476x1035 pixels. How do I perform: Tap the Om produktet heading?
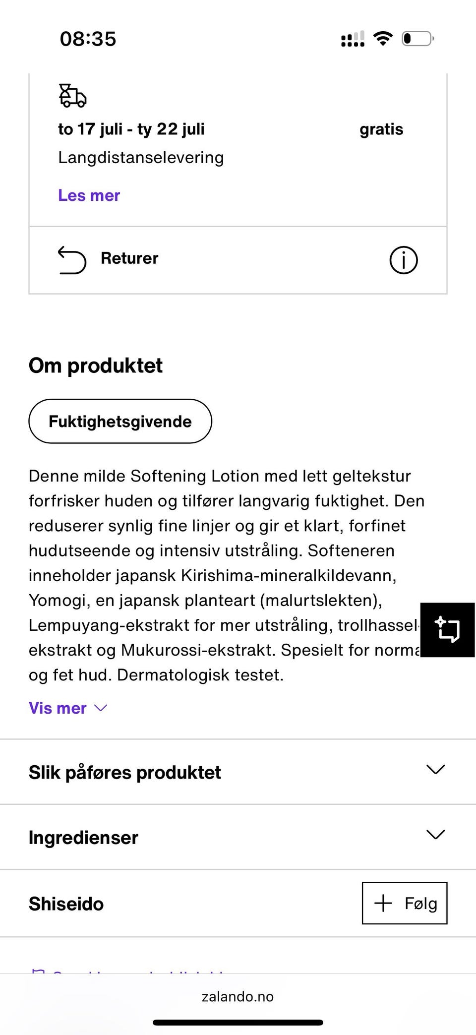pyautogui.click(x=96, y=366)
